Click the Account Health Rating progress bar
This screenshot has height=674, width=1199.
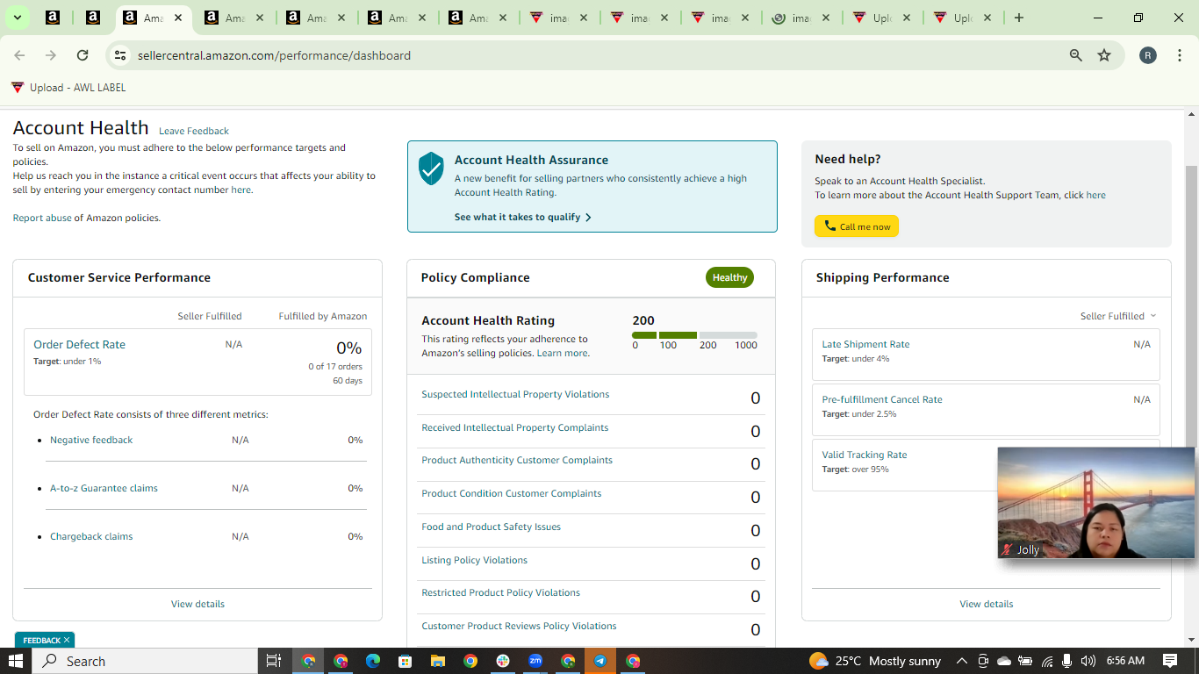pyautogui.click(x=694, y=335)
